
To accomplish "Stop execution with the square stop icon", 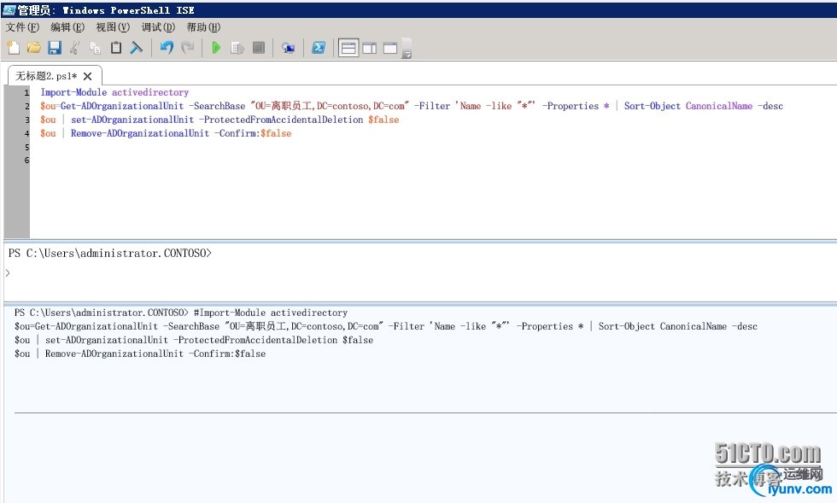I will [258, 48].
